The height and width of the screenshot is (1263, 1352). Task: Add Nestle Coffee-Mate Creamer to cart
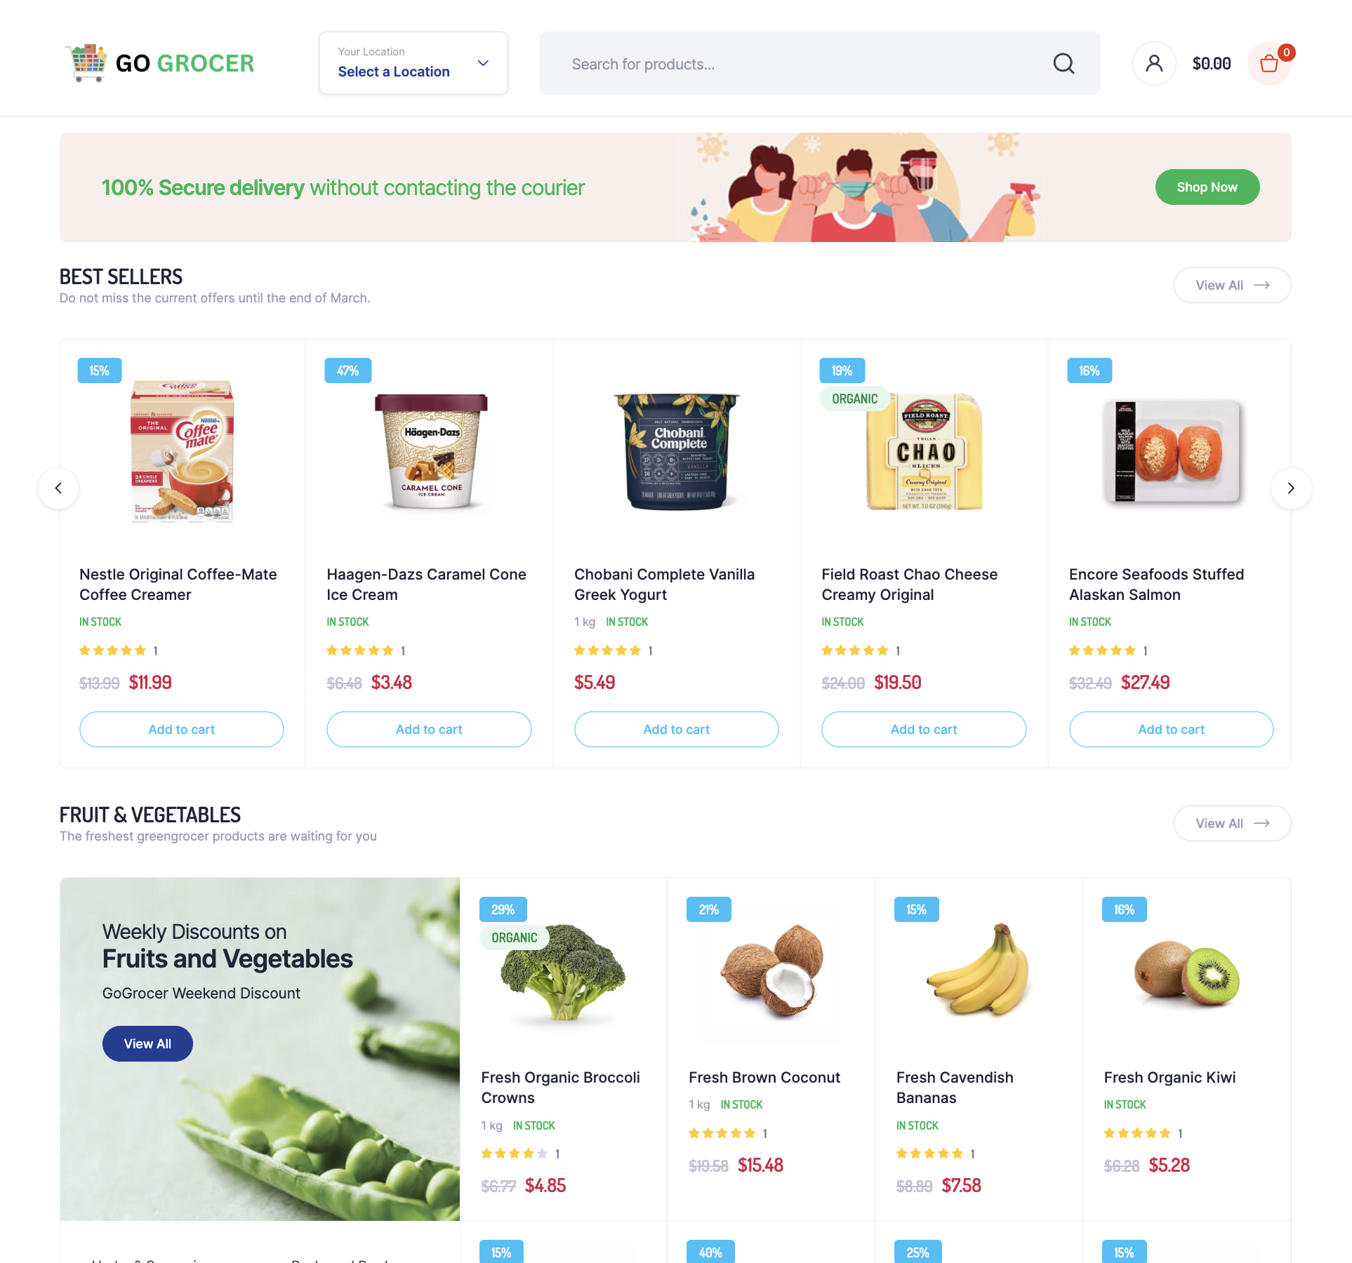[x=182, y=729]
